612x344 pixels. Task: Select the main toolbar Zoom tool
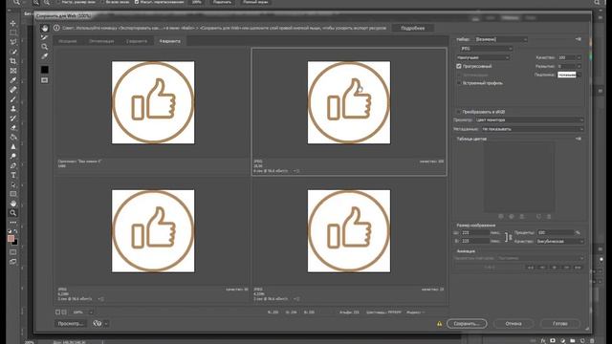[x=12, y=213]
